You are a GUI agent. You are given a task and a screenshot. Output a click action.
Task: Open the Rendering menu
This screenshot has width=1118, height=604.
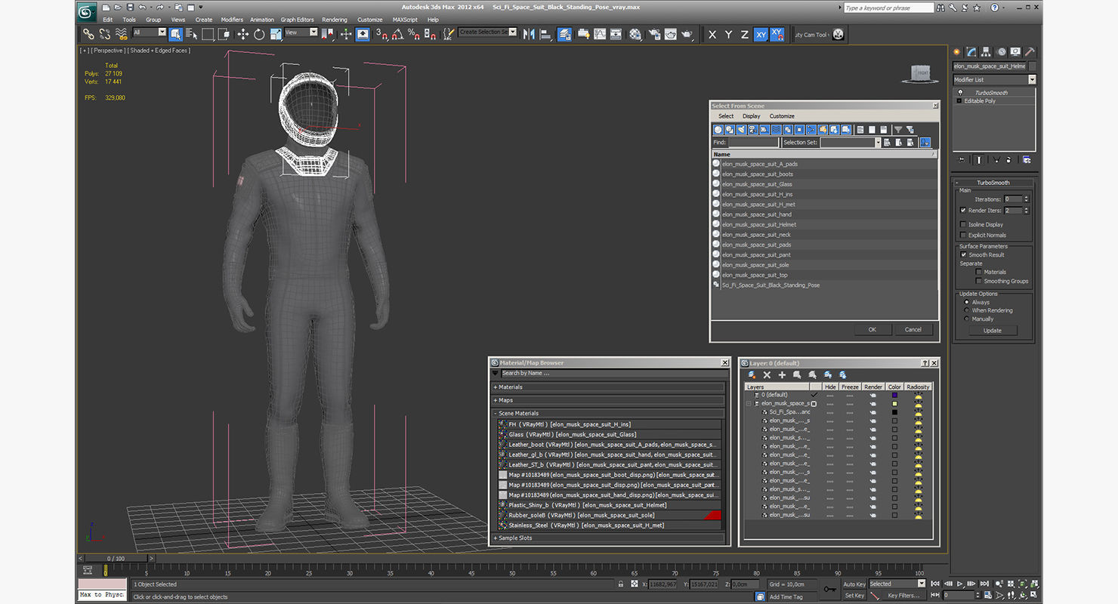point(335,20)
